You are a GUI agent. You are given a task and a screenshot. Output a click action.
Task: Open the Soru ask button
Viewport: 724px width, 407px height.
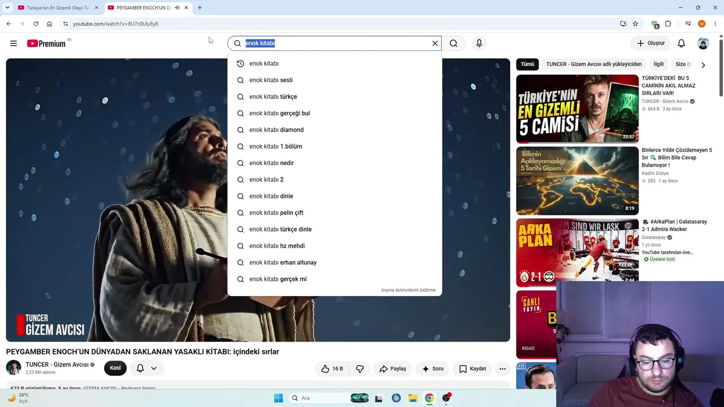point(433,369)
